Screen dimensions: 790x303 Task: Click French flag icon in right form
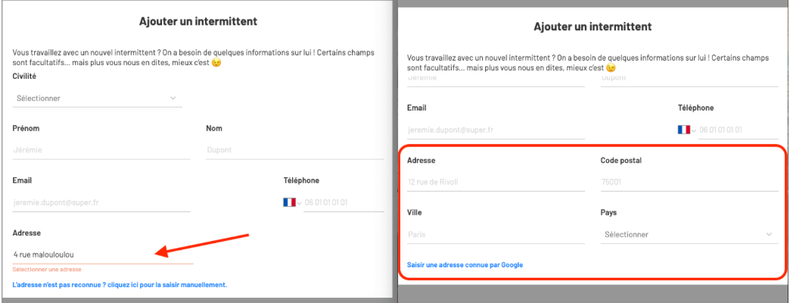[x=684, y=130]
